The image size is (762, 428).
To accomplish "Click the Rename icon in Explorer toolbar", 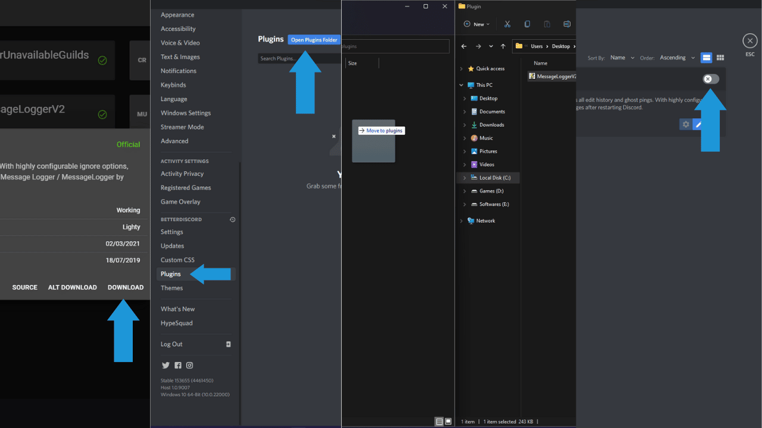I will pos(566,24).
